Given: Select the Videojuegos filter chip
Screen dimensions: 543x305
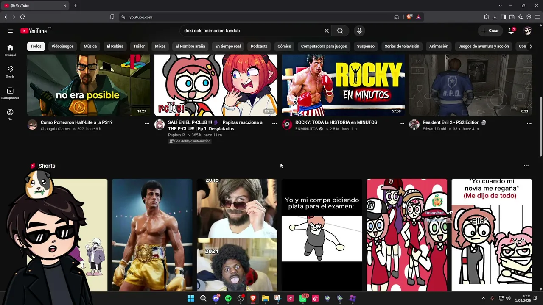Looking at the screenshot, I should pyautogui.click(x=63, y=46).
